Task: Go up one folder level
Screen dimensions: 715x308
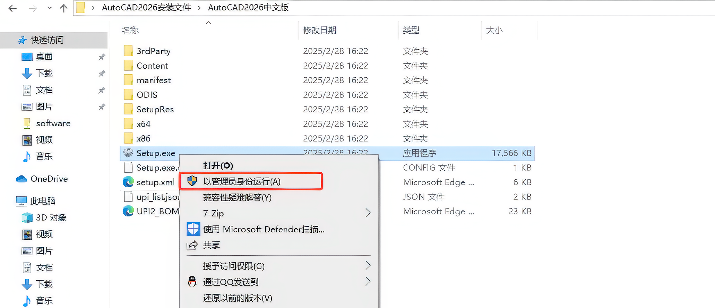Action: pyautogui.click(x=64, y=8)
